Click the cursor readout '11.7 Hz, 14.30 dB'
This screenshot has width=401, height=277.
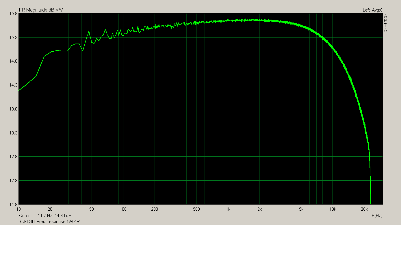pyautogui.click(x=55, y=216)
